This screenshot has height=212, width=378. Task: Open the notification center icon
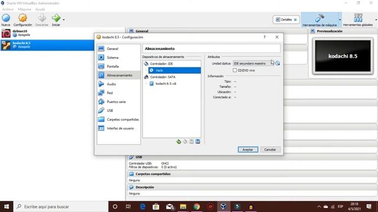[x=369, y=207]
